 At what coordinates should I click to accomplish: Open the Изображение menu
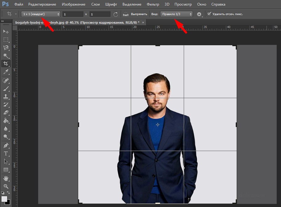(74, 4)
